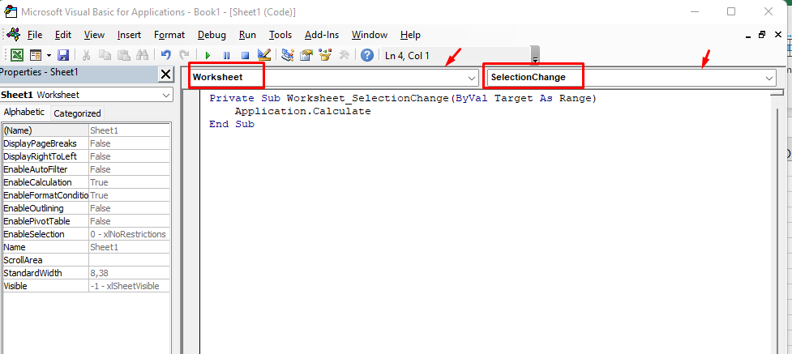Click the Paste clipboard icon
Viewport: 792px width, 354px height.
pos(124,55)
